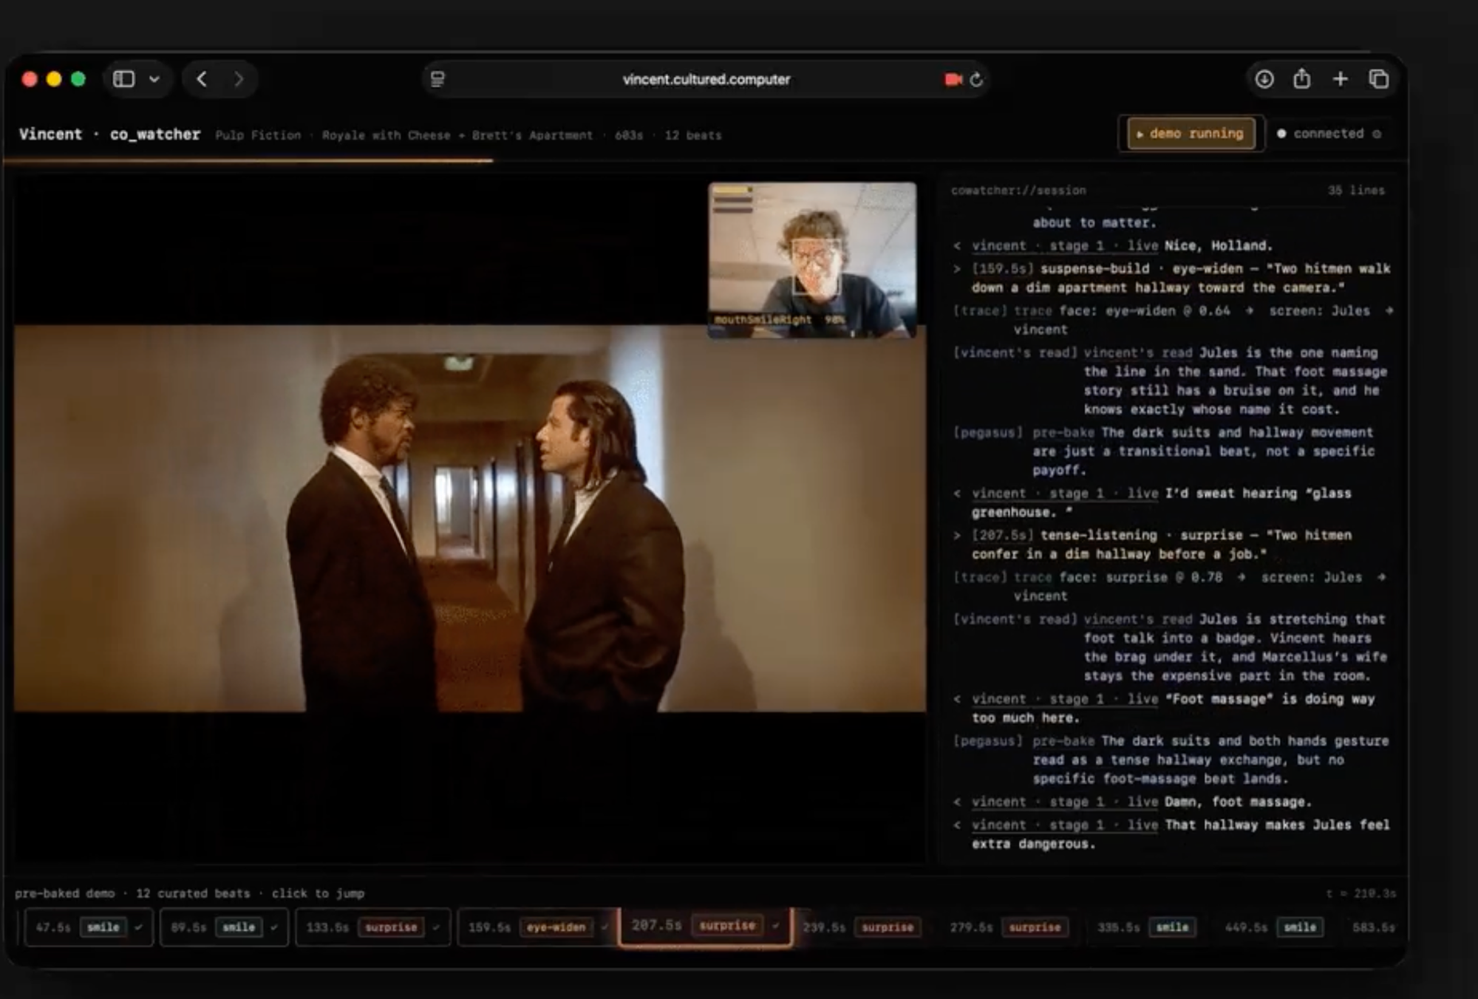The width and height of the screenshot is (1478, 999).
Task: Click the webcam face preview thumbnail
Action: point(812,260)
